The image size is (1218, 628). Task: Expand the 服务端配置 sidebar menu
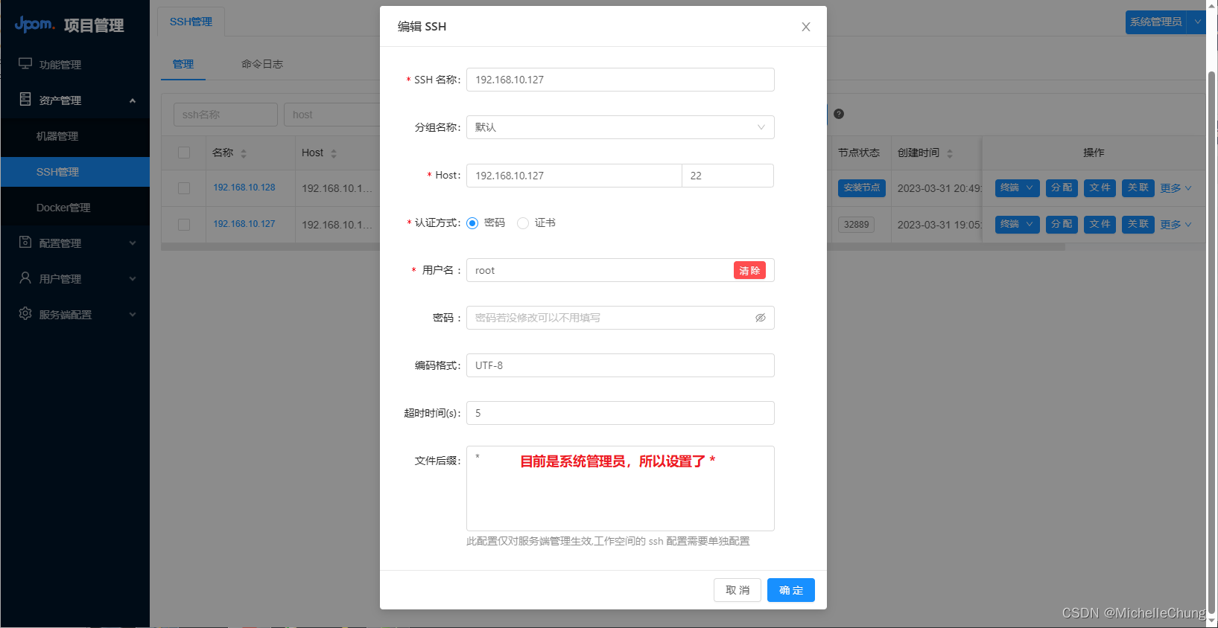point(133,314)
